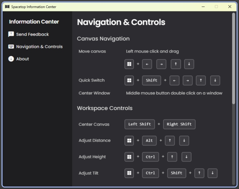This screenshot has width=239, height=189.
Task: Click up arrow key in Move canvas row
Action: 176,64
